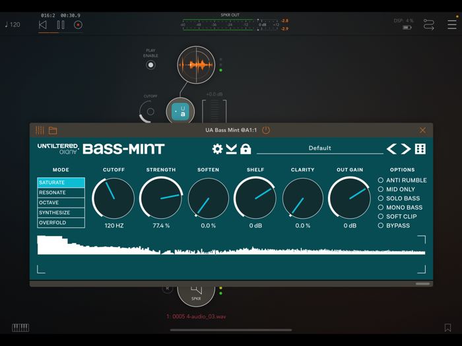Open the tempo setting showing 120

13,25
